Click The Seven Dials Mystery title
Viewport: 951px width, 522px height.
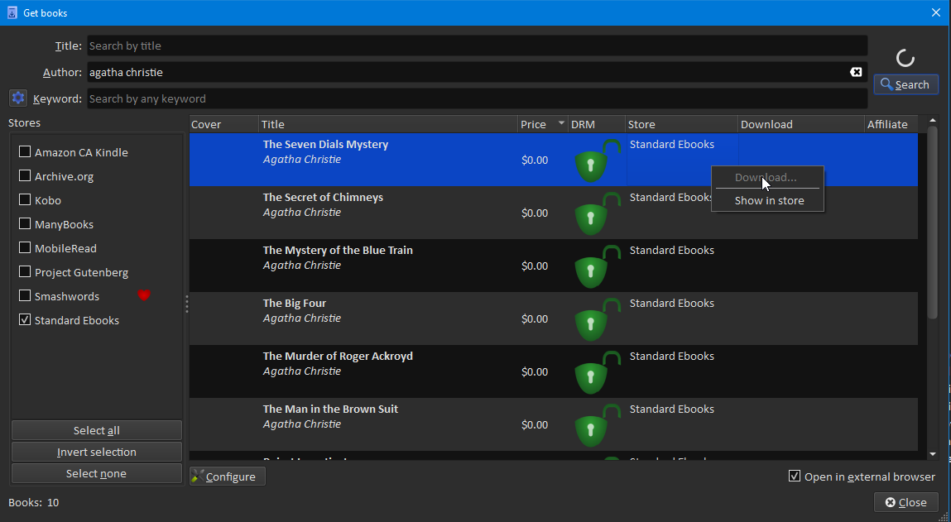coord(325,144)
